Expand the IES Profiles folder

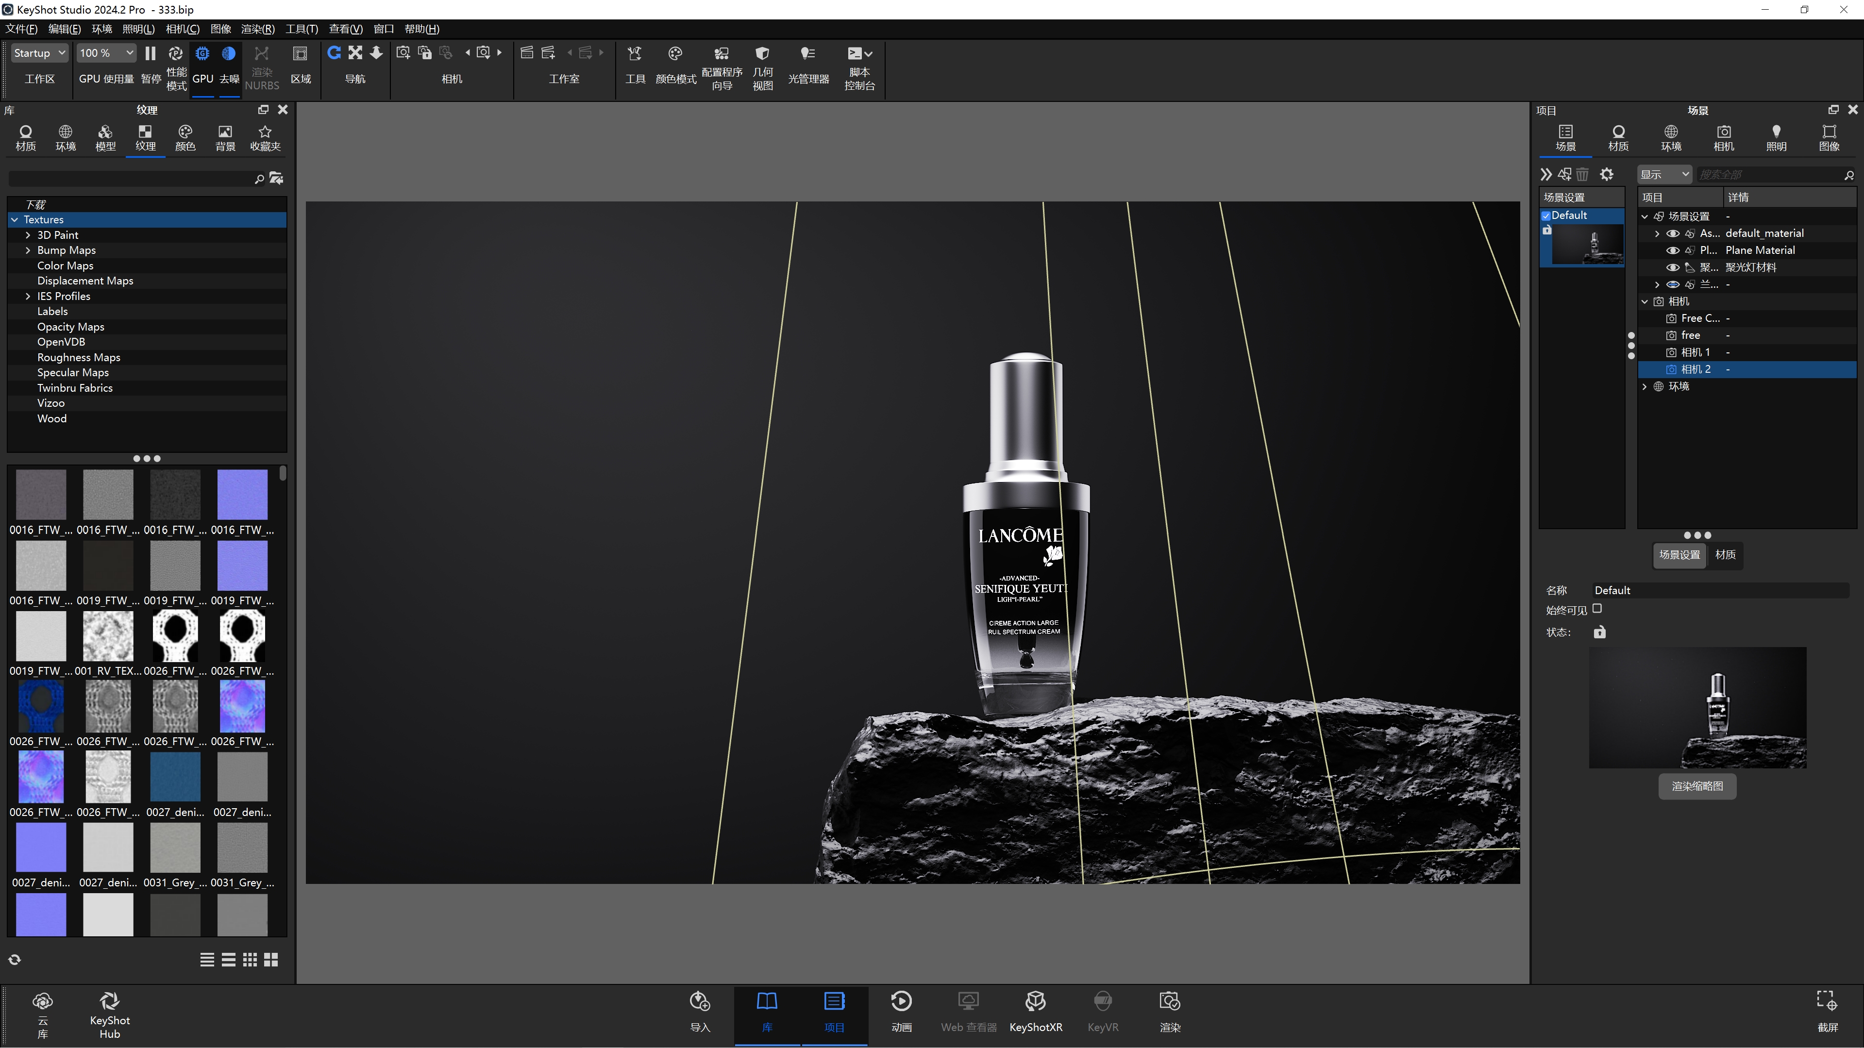28,297
